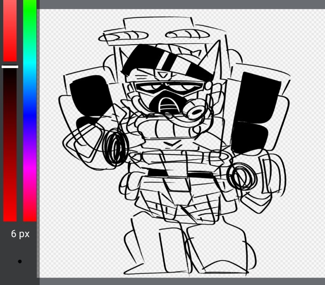Click the white slider handle on red bar
Screen dimensions: 325x285
tap(10, 67)
